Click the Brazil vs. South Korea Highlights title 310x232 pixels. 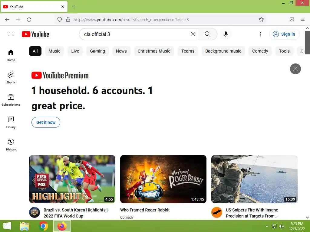tap(75, 213)
